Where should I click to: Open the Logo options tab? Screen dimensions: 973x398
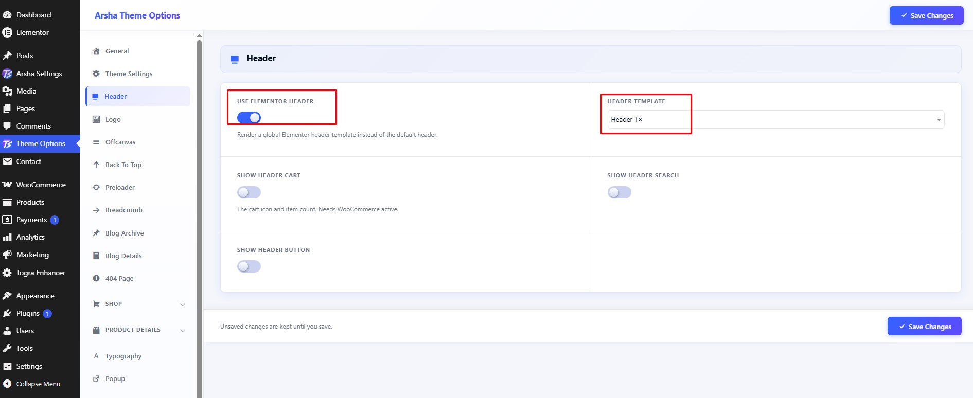[138, 119]
